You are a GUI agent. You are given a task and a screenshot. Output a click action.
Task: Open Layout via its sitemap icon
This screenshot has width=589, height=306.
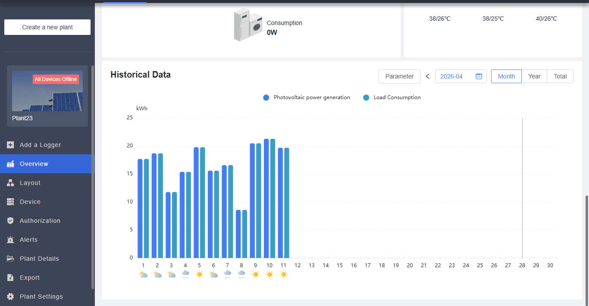click(x=11, y=183)
